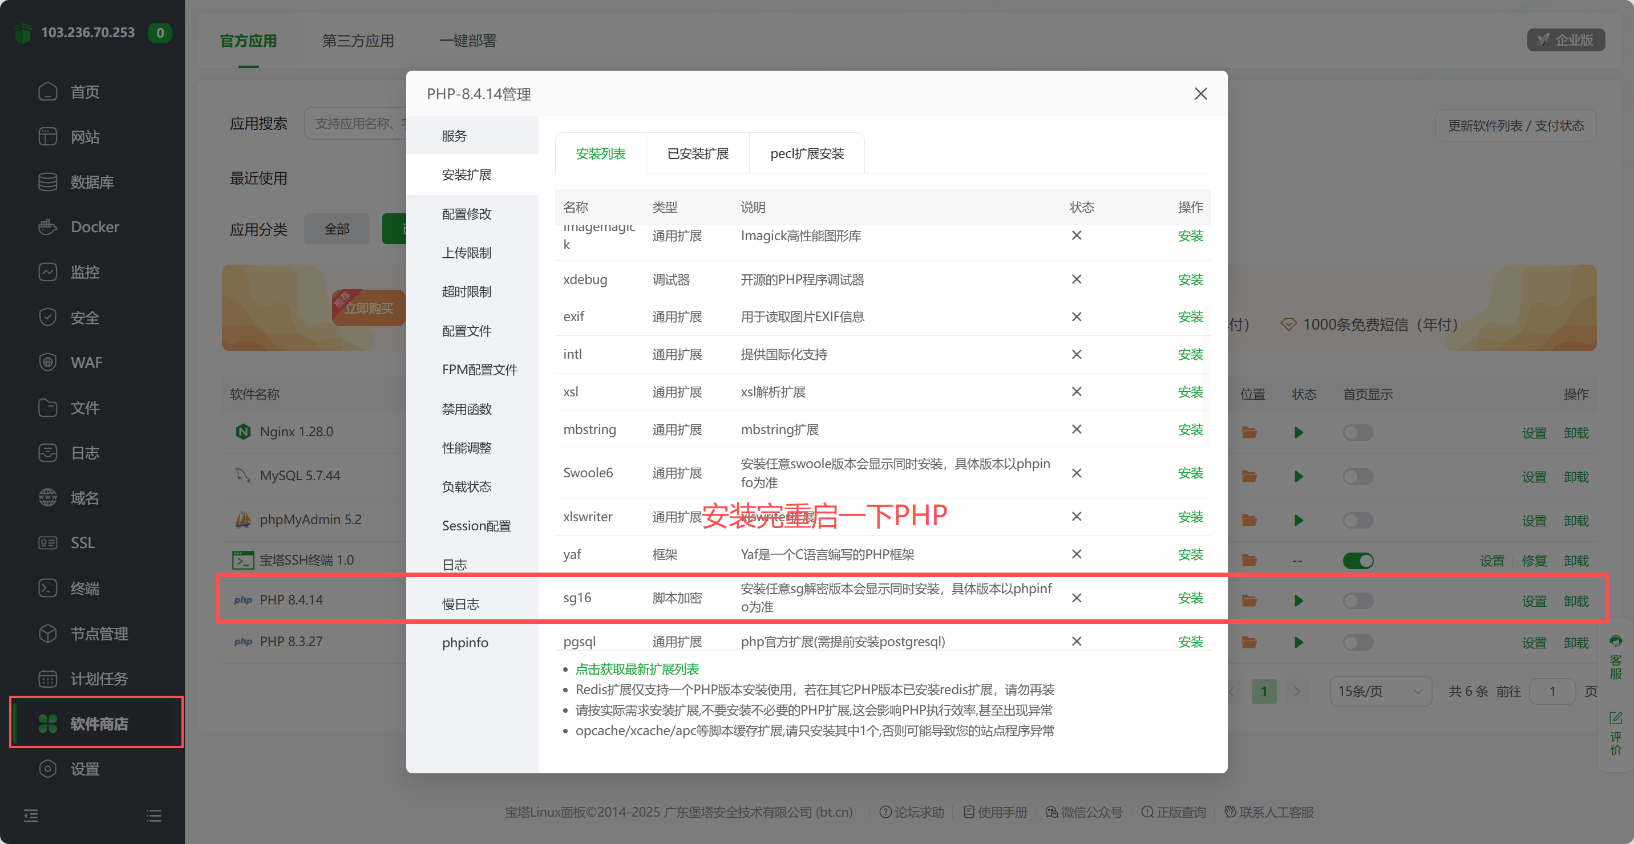The height and width of the screenshot is (844, 1634).
Task: Switch to the 第三方应用 tab
Action: click(x=358, y=40)
